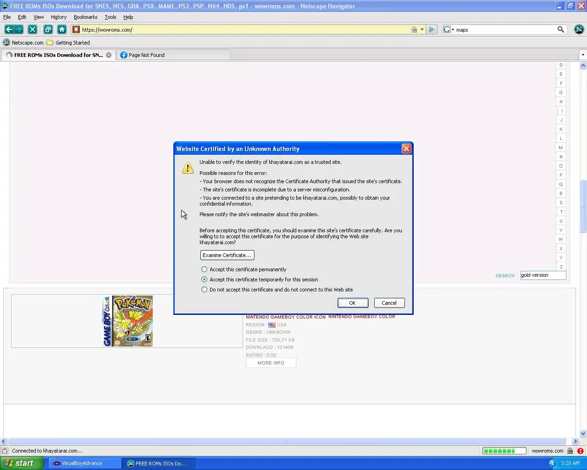Select Accept certificate temporarily for this session
This screenshot has width=587, height=470.
(x=204, y=280)
